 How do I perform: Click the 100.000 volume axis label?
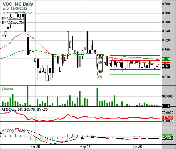coord(167,96)
